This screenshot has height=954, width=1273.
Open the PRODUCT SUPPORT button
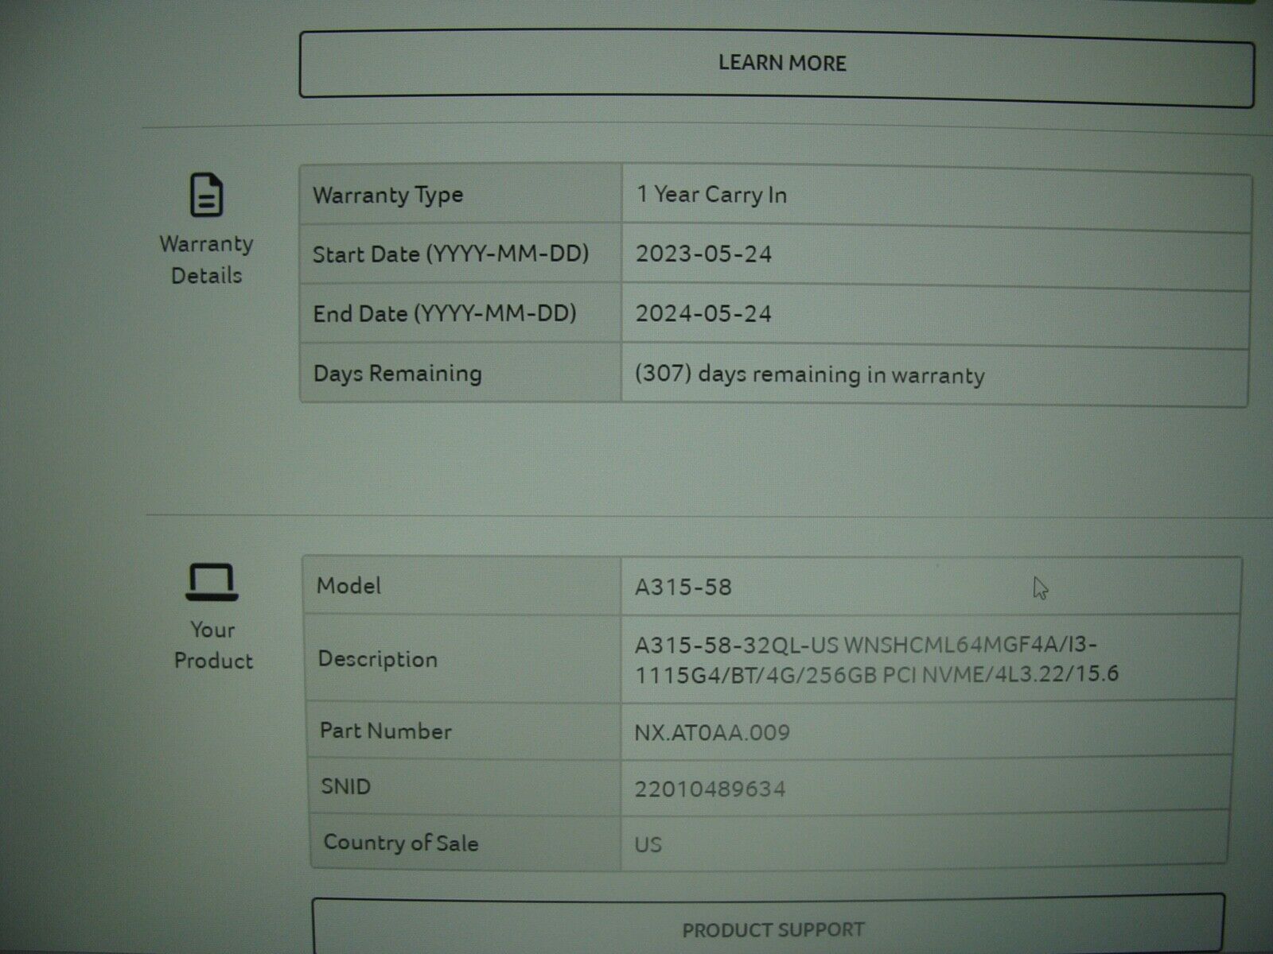[769, 927]
